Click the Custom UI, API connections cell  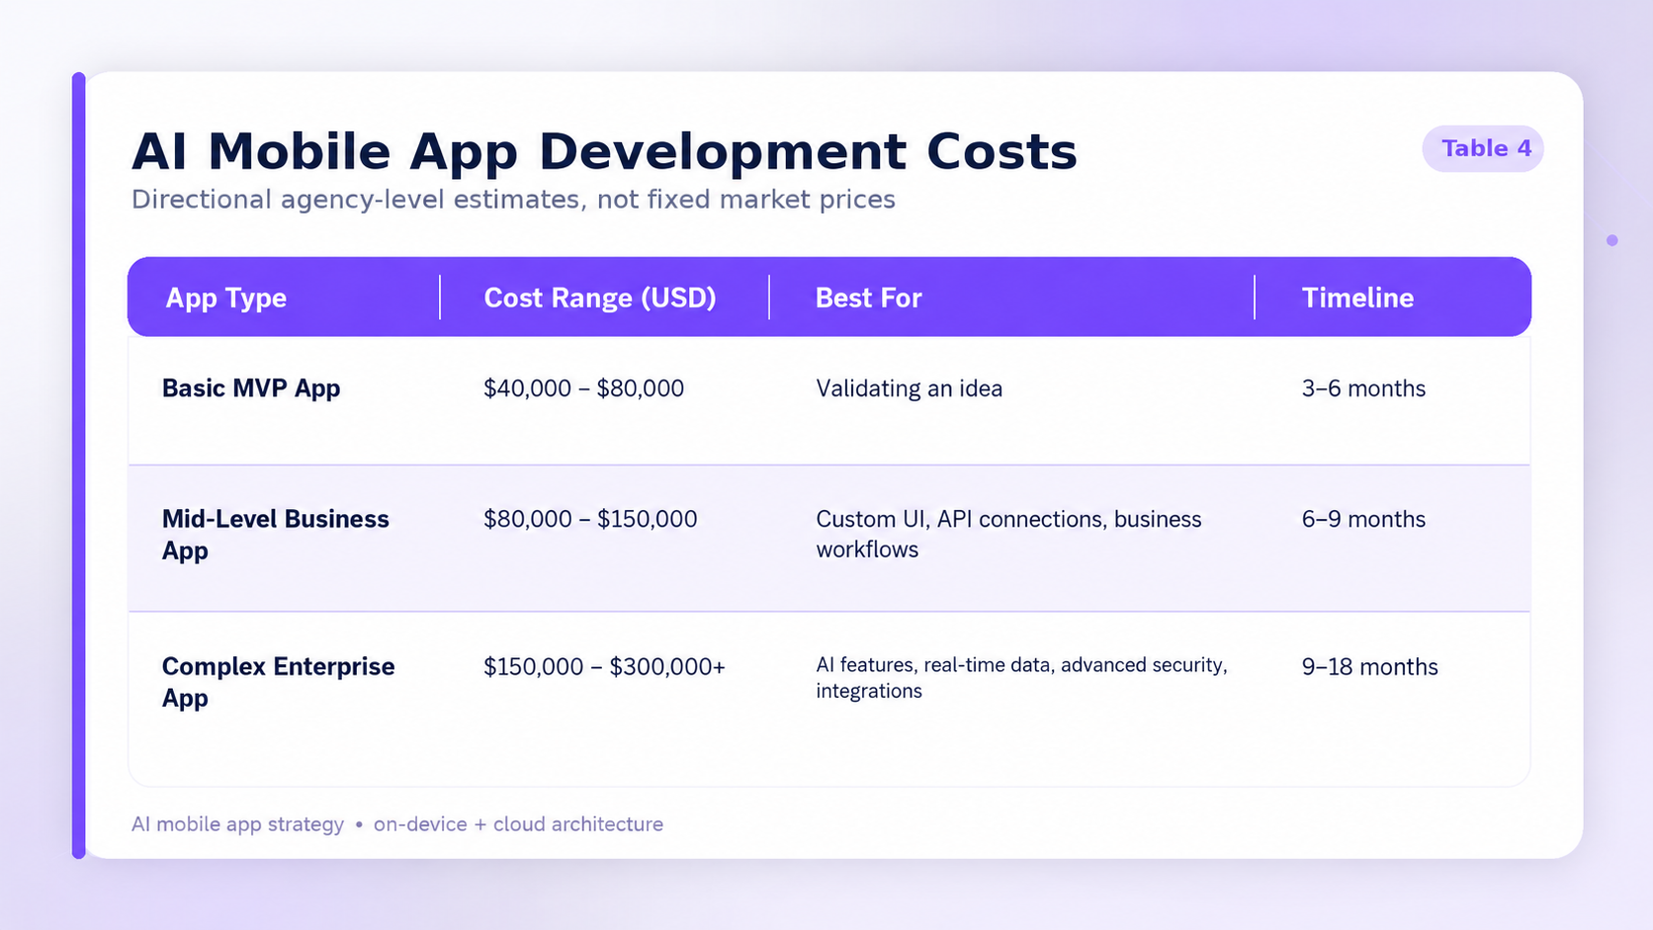pyautogui.click(x=1008, y=534)
